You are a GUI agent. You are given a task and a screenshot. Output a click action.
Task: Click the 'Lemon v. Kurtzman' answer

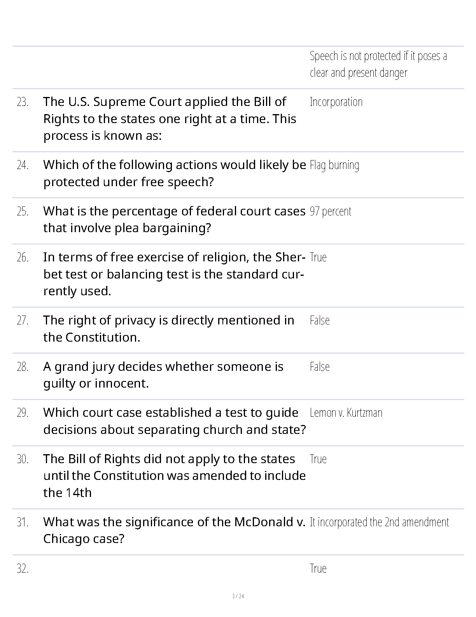click(346, 413)
